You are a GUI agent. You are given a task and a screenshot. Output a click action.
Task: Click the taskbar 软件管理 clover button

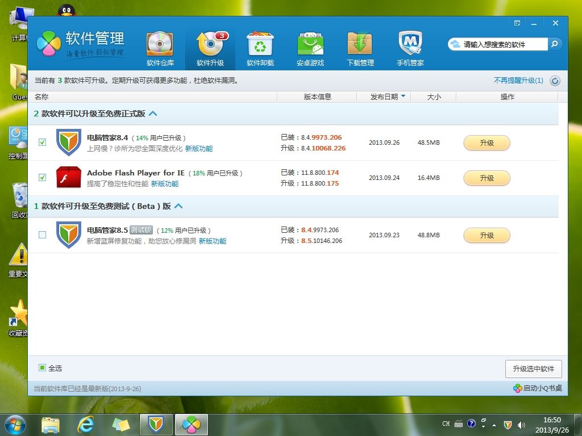(191, 425)
